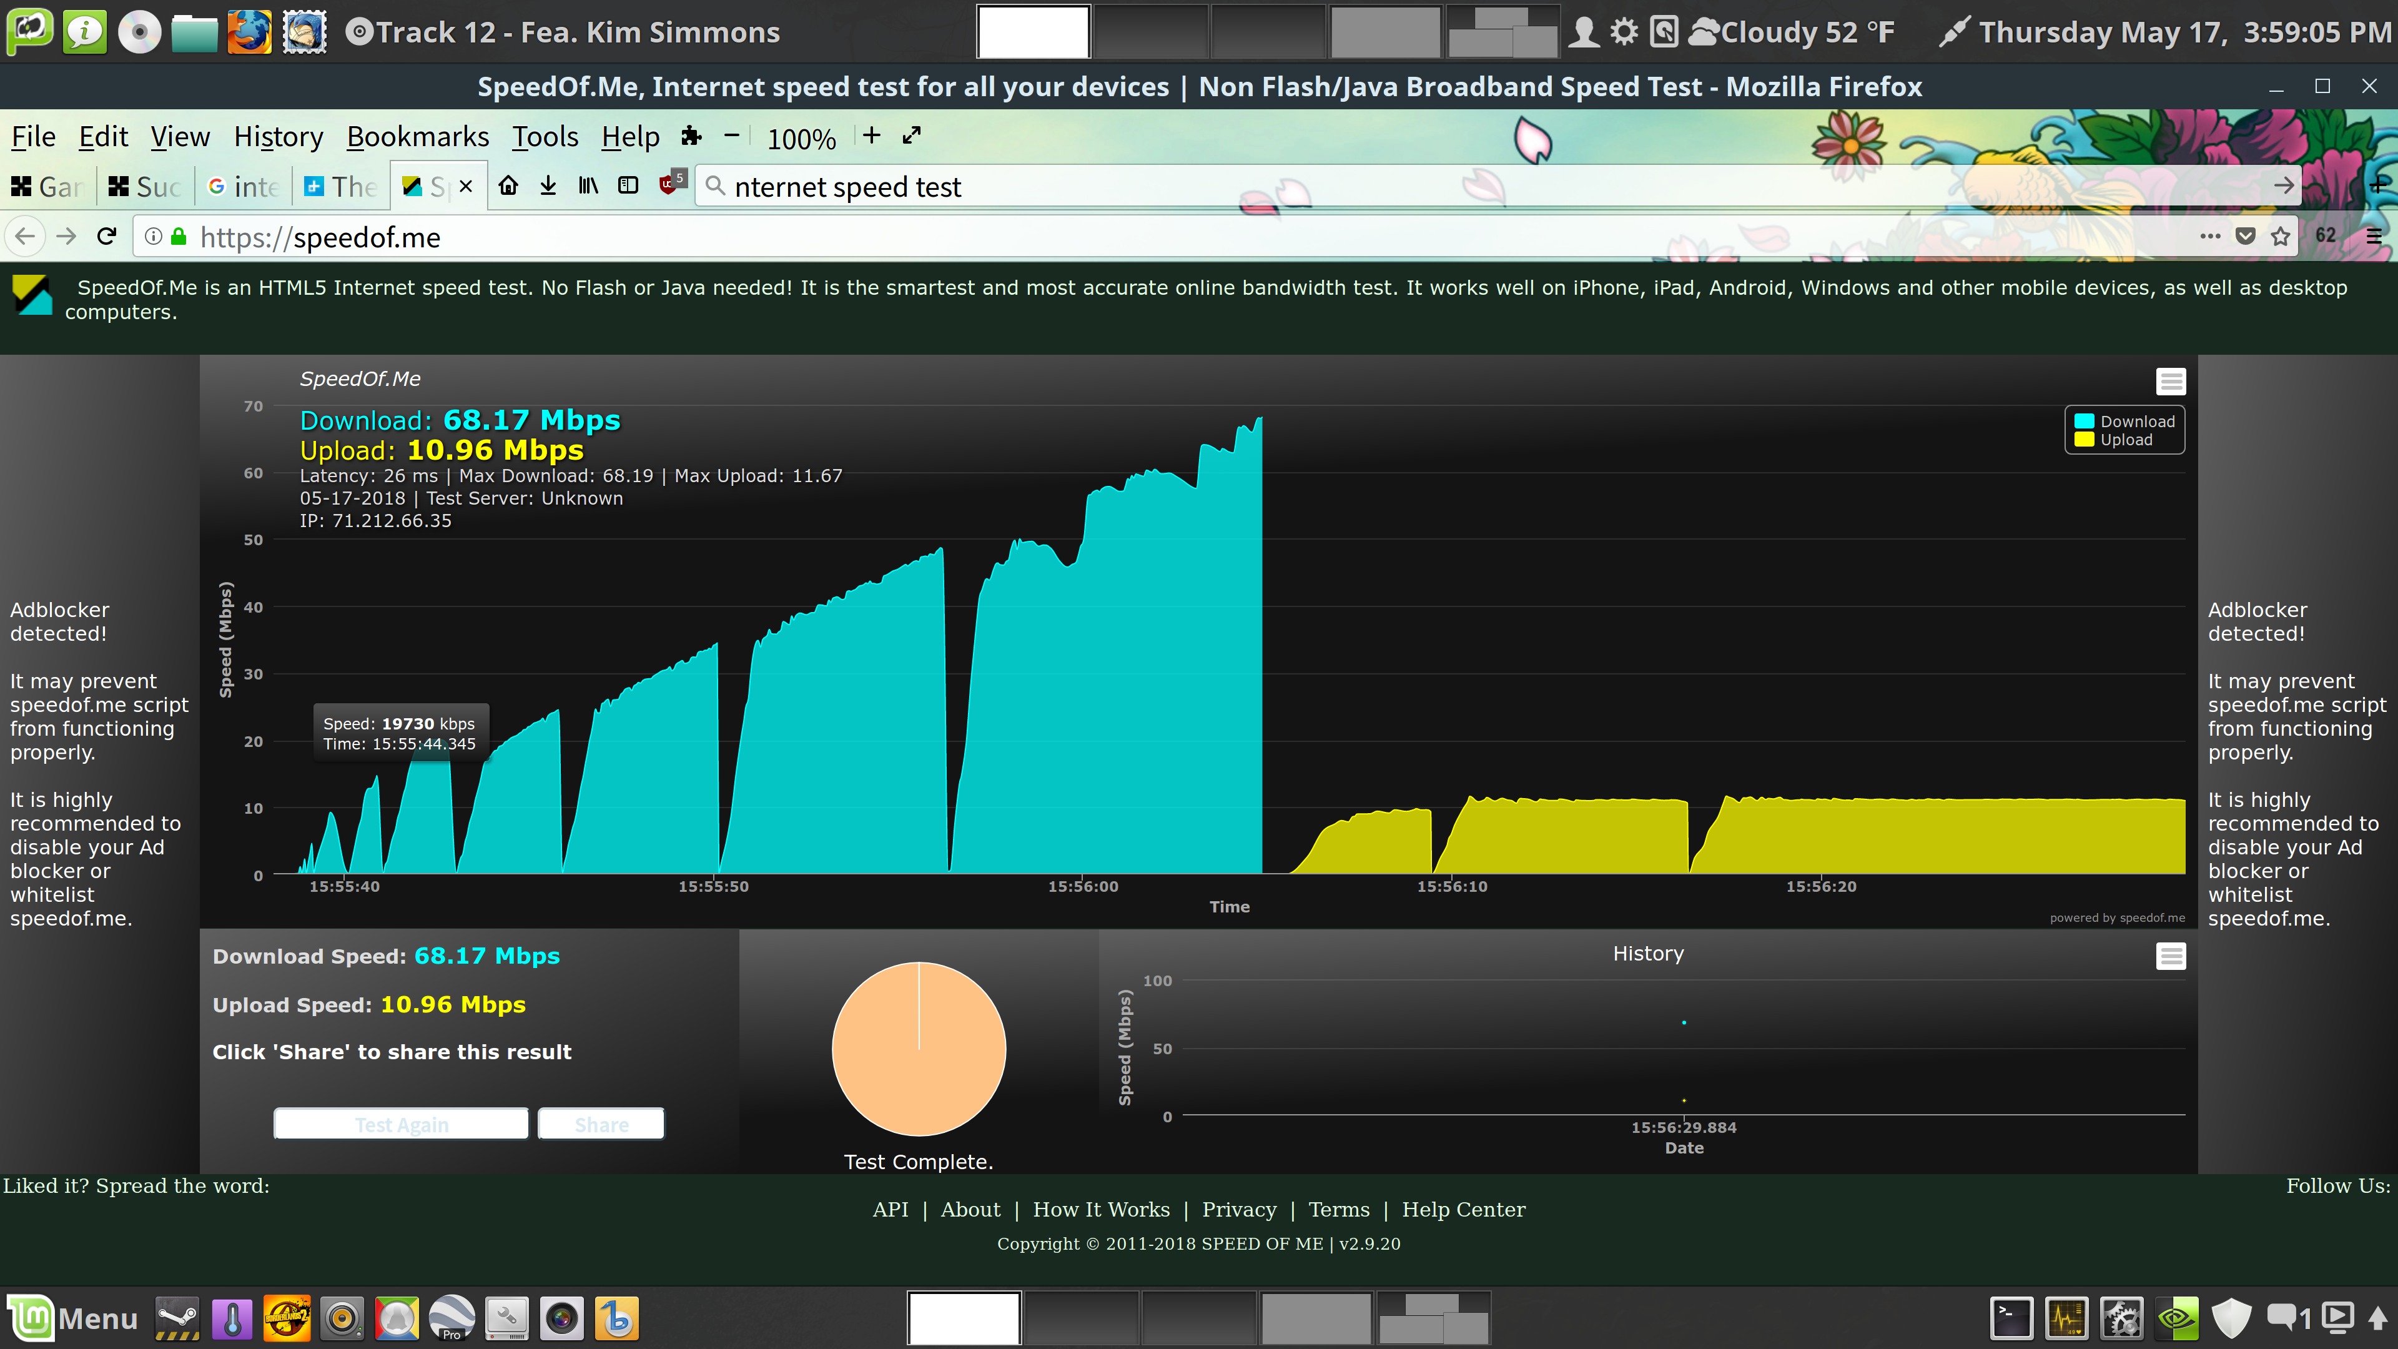Screen dimensions: 2398x1349
Task: Submit the search with the go arrow
Action: tap(2284, 186)
